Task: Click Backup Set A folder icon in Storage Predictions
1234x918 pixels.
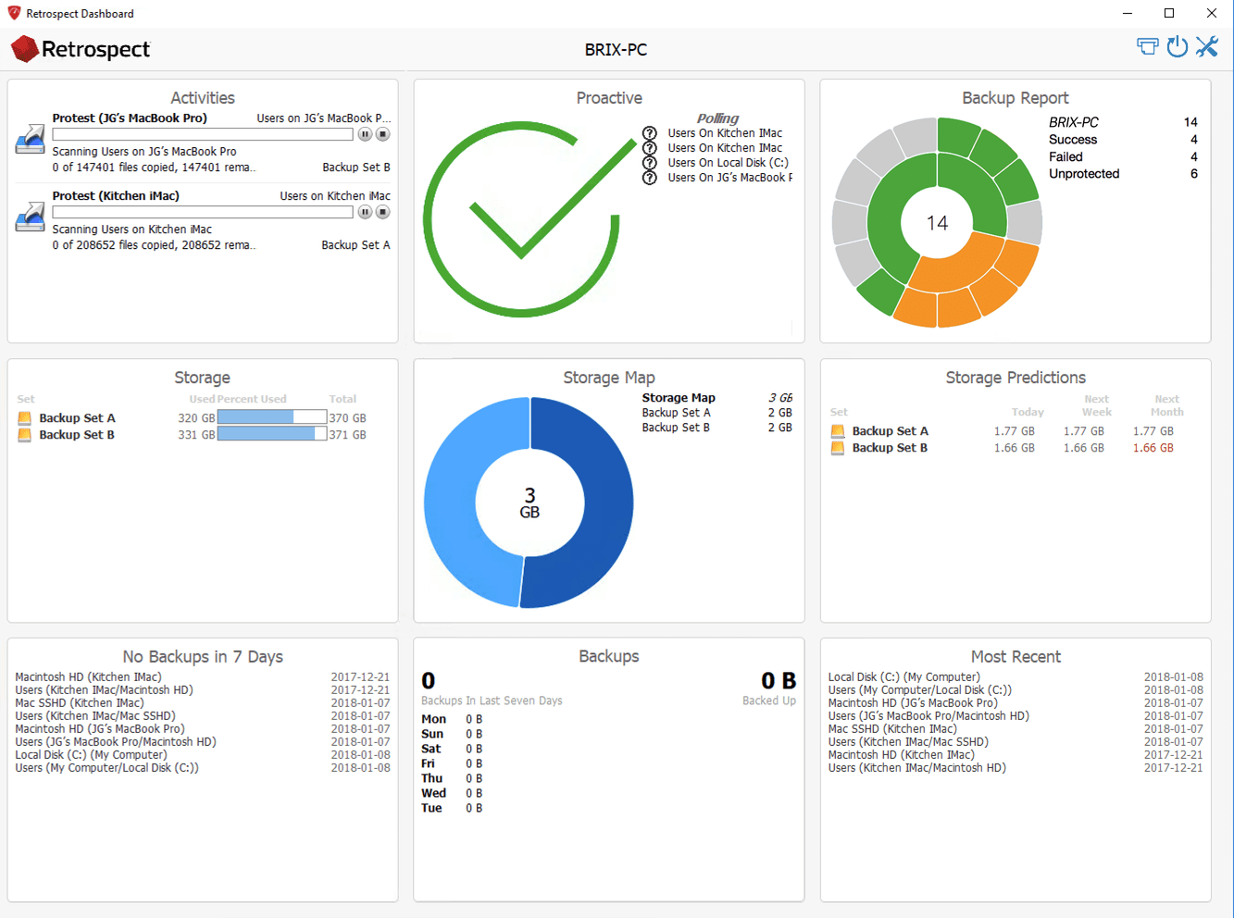Action: [x=838, y=431]
